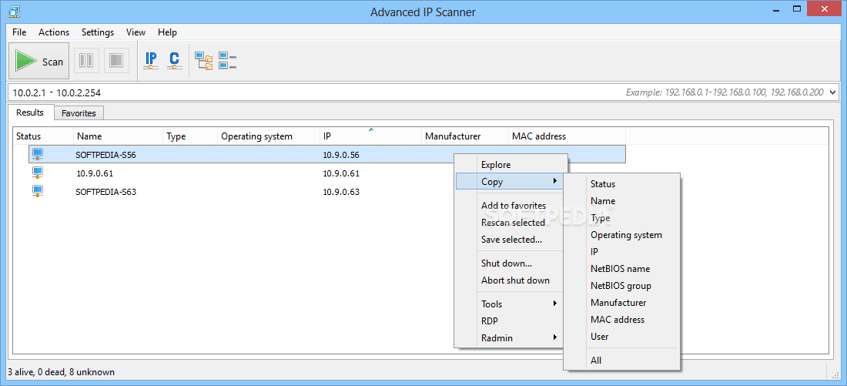The width and height of the screenshot is (847, 386).
Task: Click IP address 10.9.0.56
Action: [x=341, y=155]
